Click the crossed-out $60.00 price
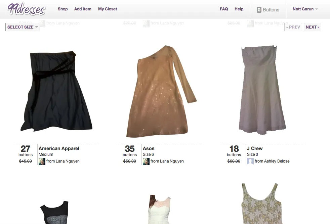 [234, 161]
